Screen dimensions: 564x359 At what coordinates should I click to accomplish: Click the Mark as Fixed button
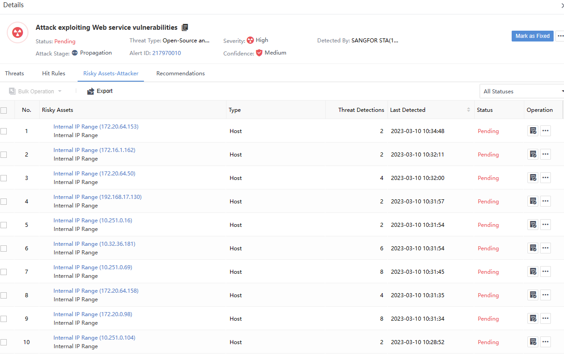click(x=532, y=36)
